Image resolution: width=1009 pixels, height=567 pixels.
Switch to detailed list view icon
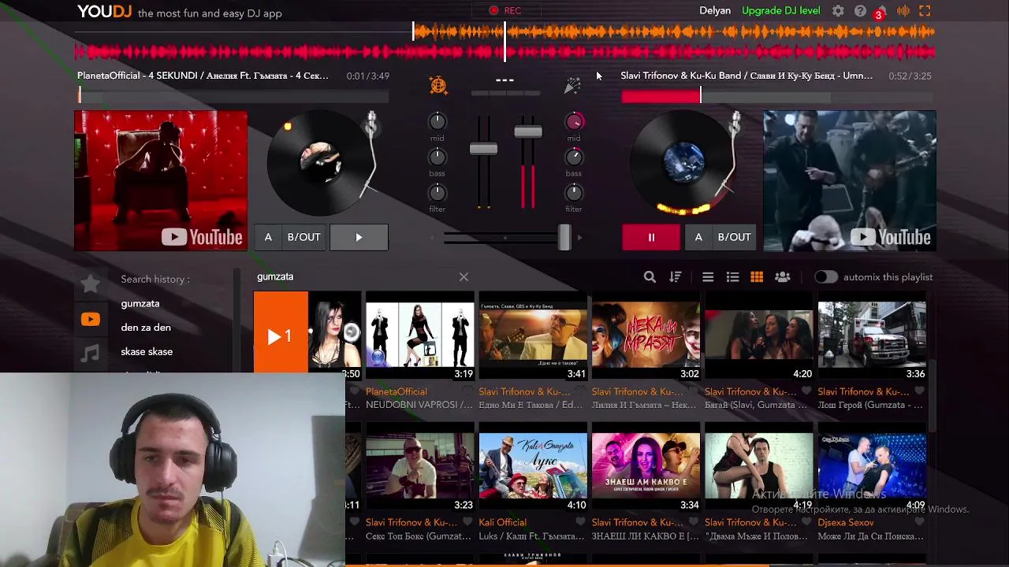point(732,277)
